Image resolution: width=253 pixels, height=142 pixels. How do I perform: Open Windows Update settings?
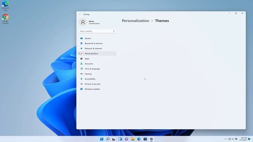click(x=98, y=89)
